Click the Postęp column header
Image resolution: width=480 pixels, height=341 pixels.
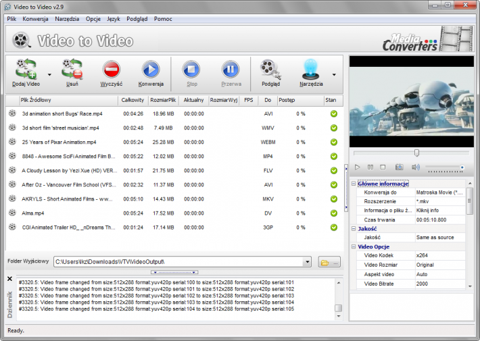(300, 100)
